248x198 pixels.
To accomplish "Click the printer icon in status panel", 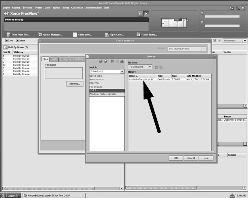I will [x=202, y=13].
